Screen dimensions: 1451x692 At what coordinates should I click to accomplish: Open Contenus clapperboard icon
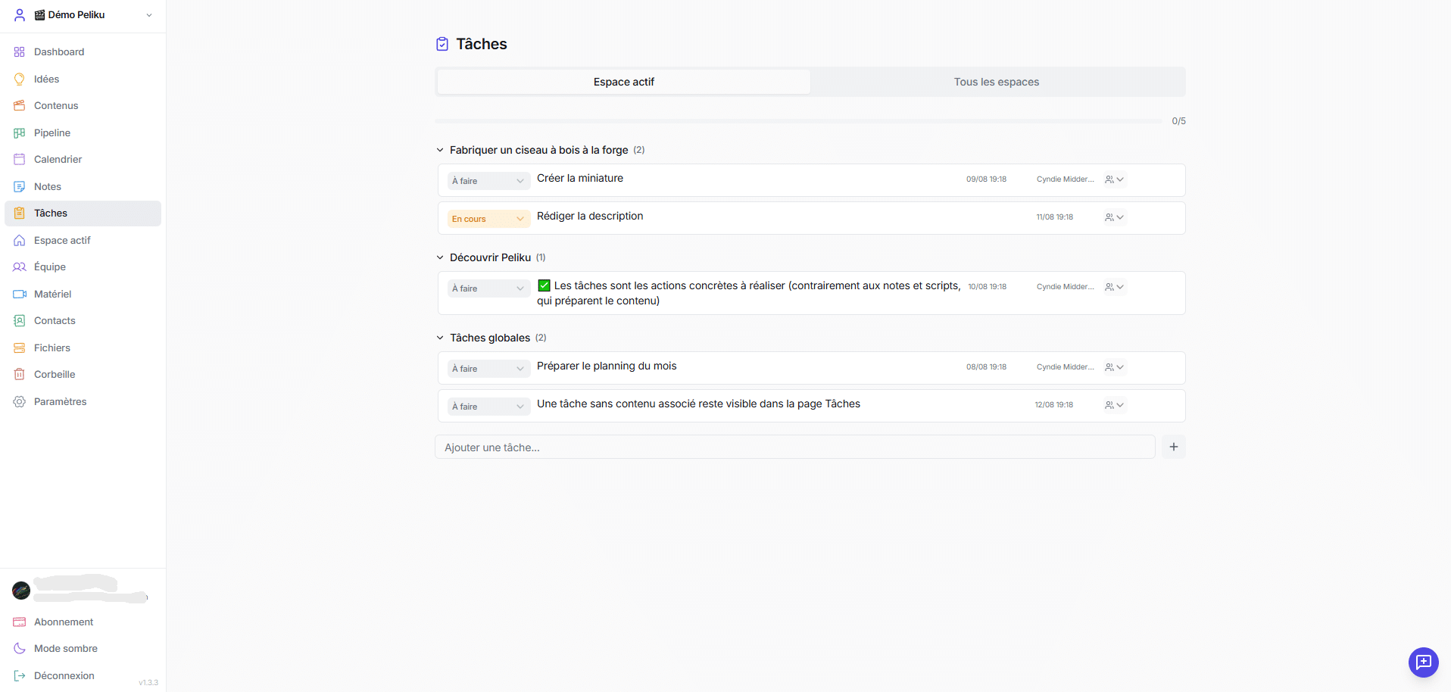pyautogui.click(x=20, y=106)
